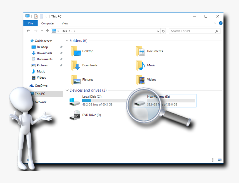This screenshot has height=183, width=239.
Task: Click the back navigation arrow
Action: point(28,31)
